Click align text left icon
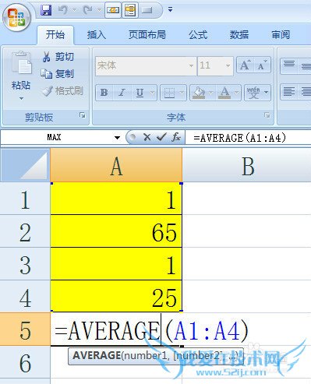The image size is (311, 384). [x=289, y=92]
